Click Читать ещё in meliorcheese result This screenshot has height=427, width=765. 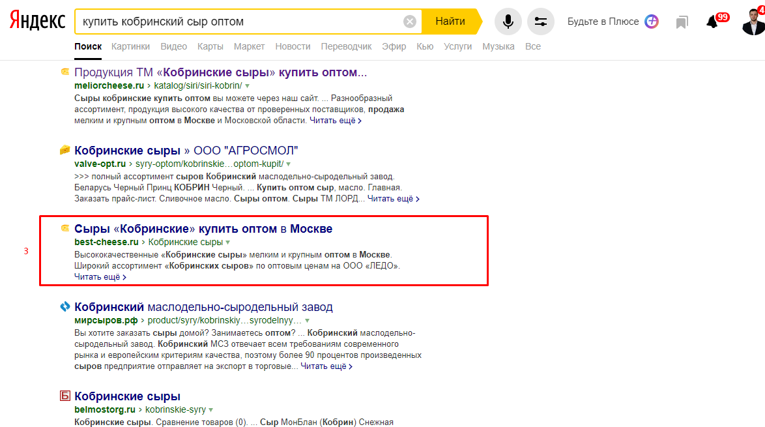pos(335,121)
